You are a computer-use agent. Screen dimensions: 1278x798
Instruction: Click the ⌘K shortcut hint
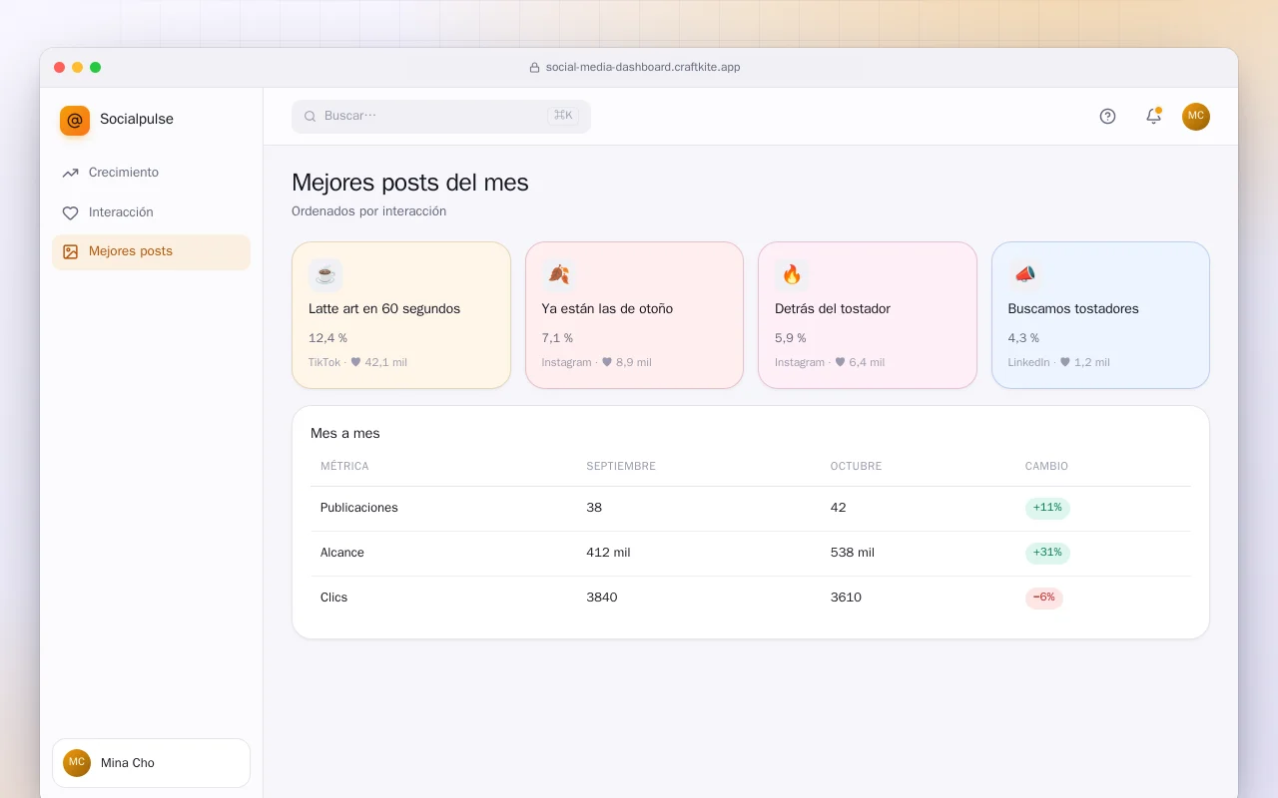tap(563, 116)
